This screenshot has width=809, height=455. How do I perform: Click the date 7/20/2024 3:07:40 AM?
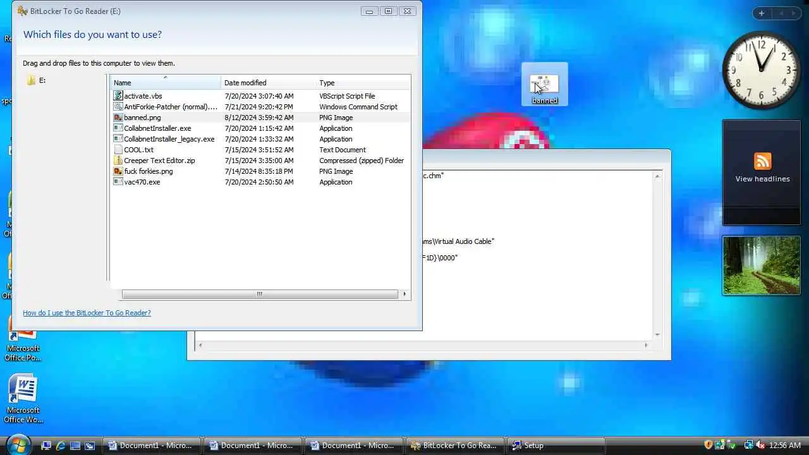(x=259, y=96)
